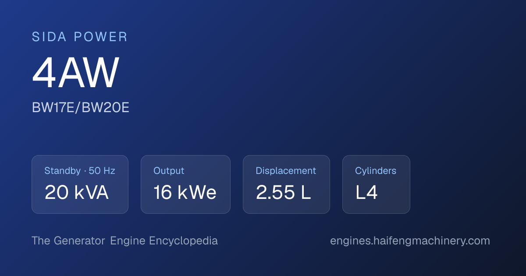
Task: Click the 2.55 L value
Action: click(x=284, y=192)
